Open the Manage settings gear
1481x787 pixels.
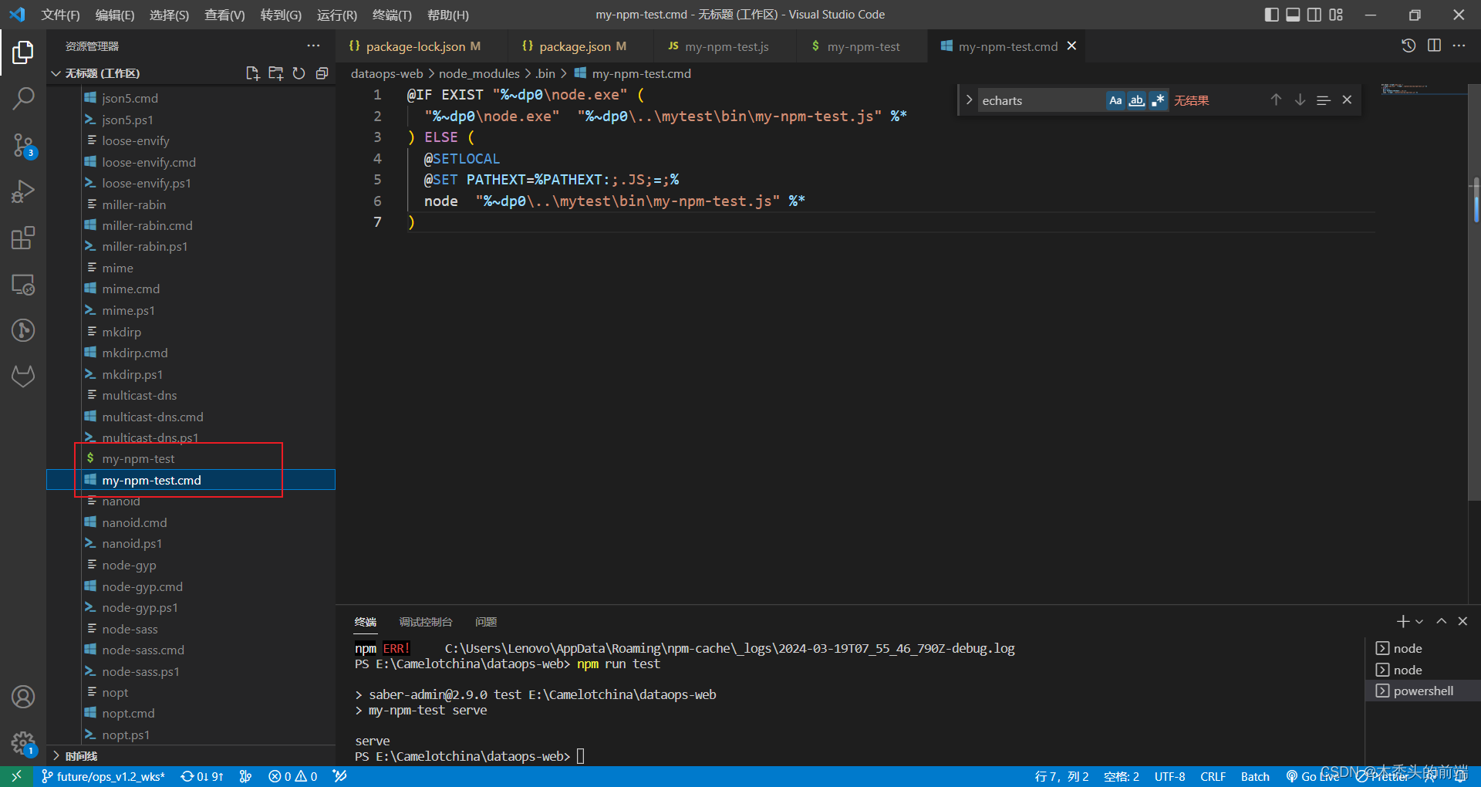pyautogui.click(x=23, y=743)
